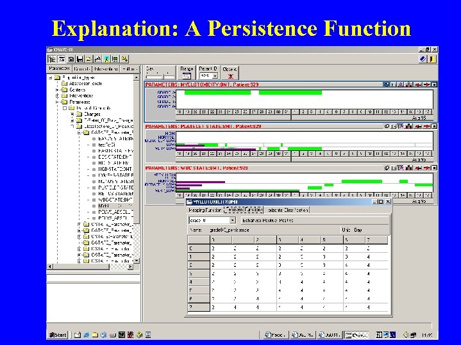
Task: Click the table view icon in the toolbar
Action: click(61, 59)
